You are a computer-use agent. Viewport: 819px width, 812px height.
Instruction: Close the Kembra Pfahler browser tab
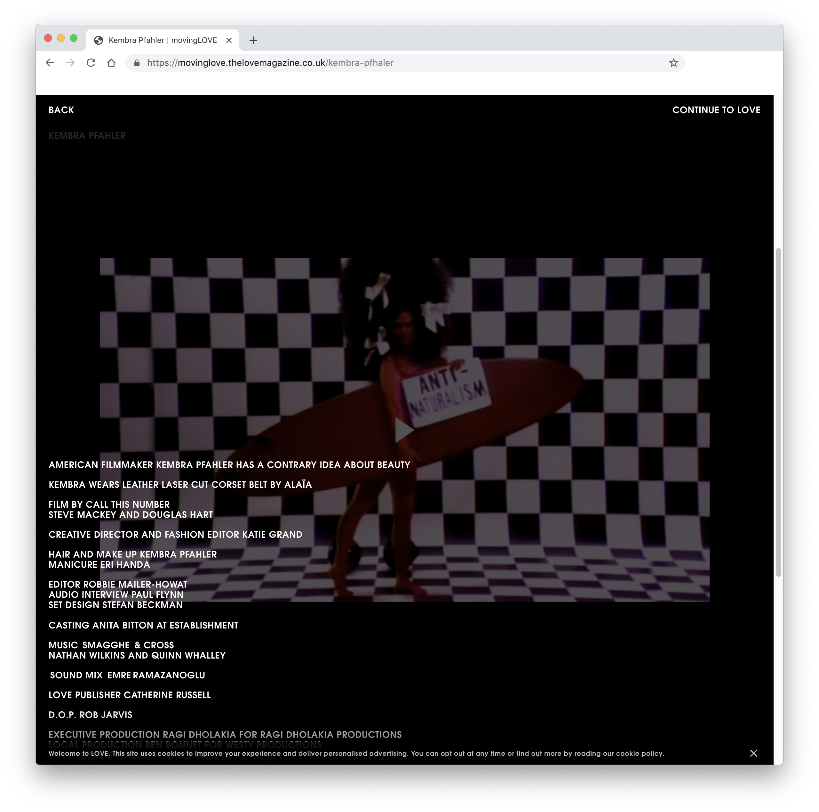tap(229, 40)
